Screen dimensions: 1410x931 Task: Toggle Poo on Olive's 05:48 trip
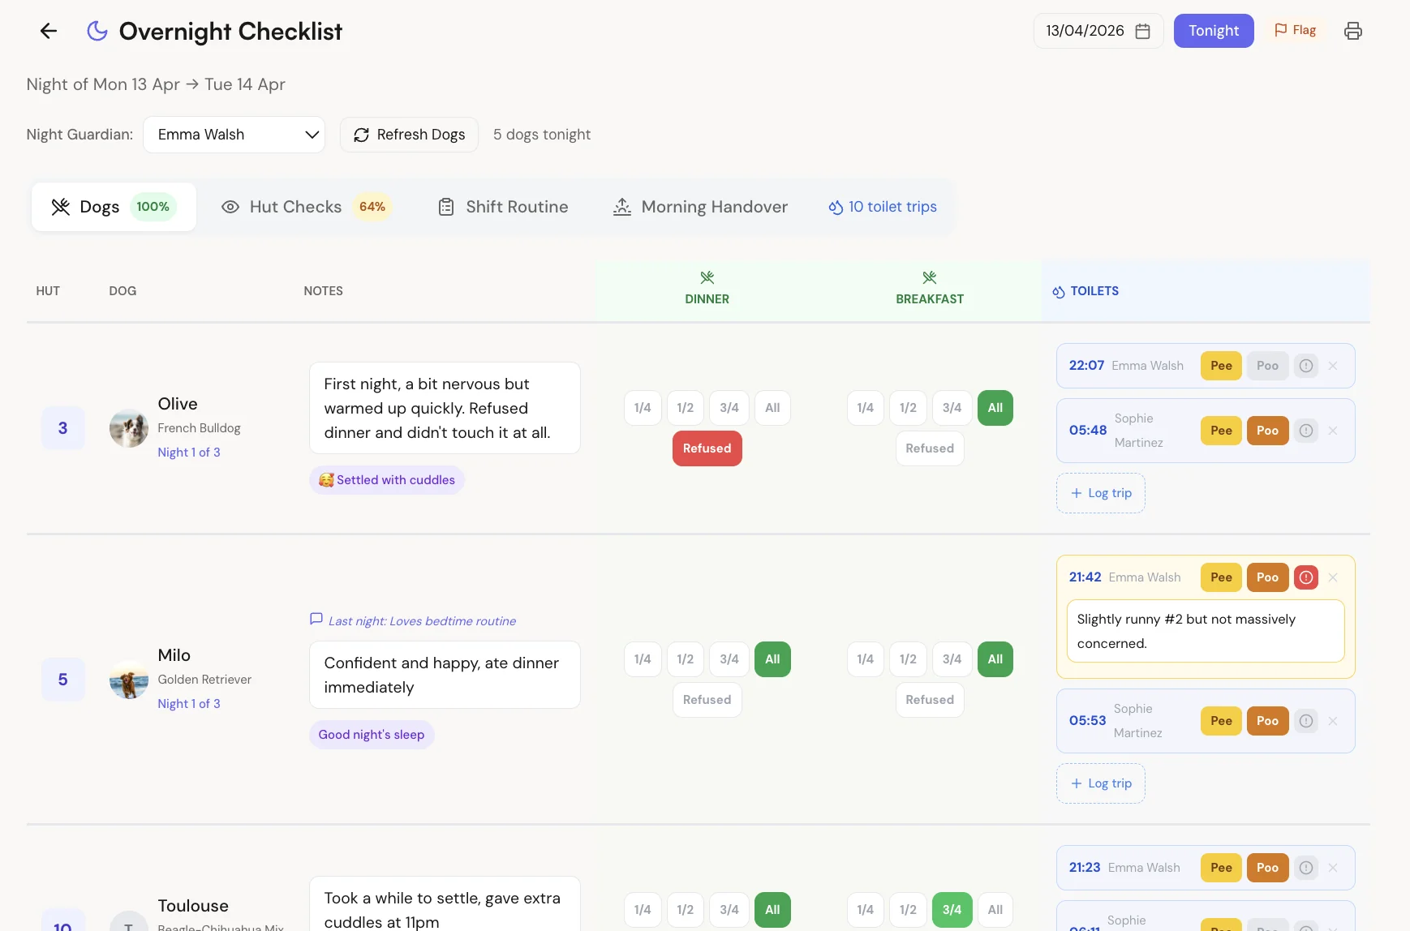(x=1267, y=431)
